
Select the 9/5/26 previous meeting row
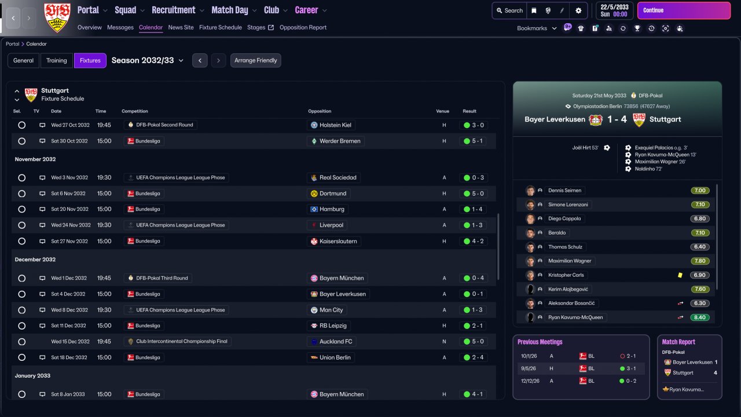(581, 368)
